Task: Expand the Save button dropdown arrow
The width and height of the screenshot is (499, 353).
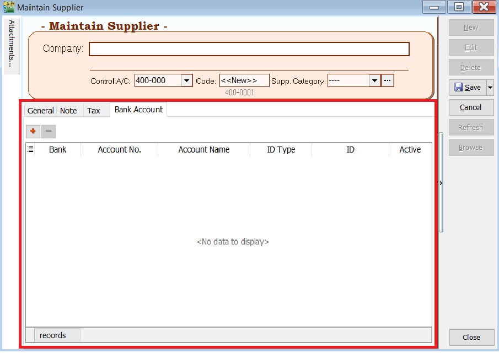Action: pos(490,87)
